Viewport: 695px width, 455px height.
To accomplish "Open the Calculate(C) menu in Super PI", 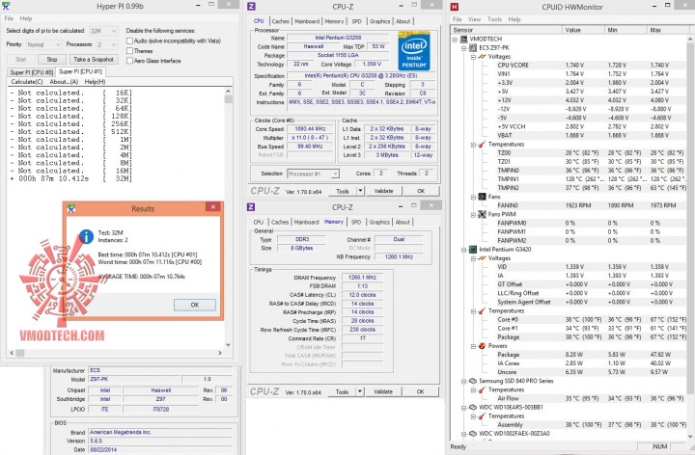I will pos(27,82).
